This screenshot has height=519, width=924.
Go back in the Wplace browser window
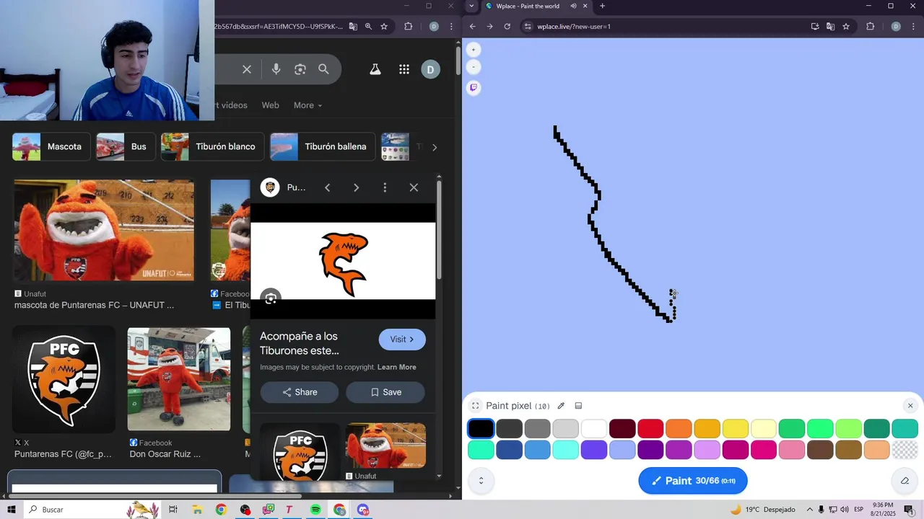(x=473, y=27)
